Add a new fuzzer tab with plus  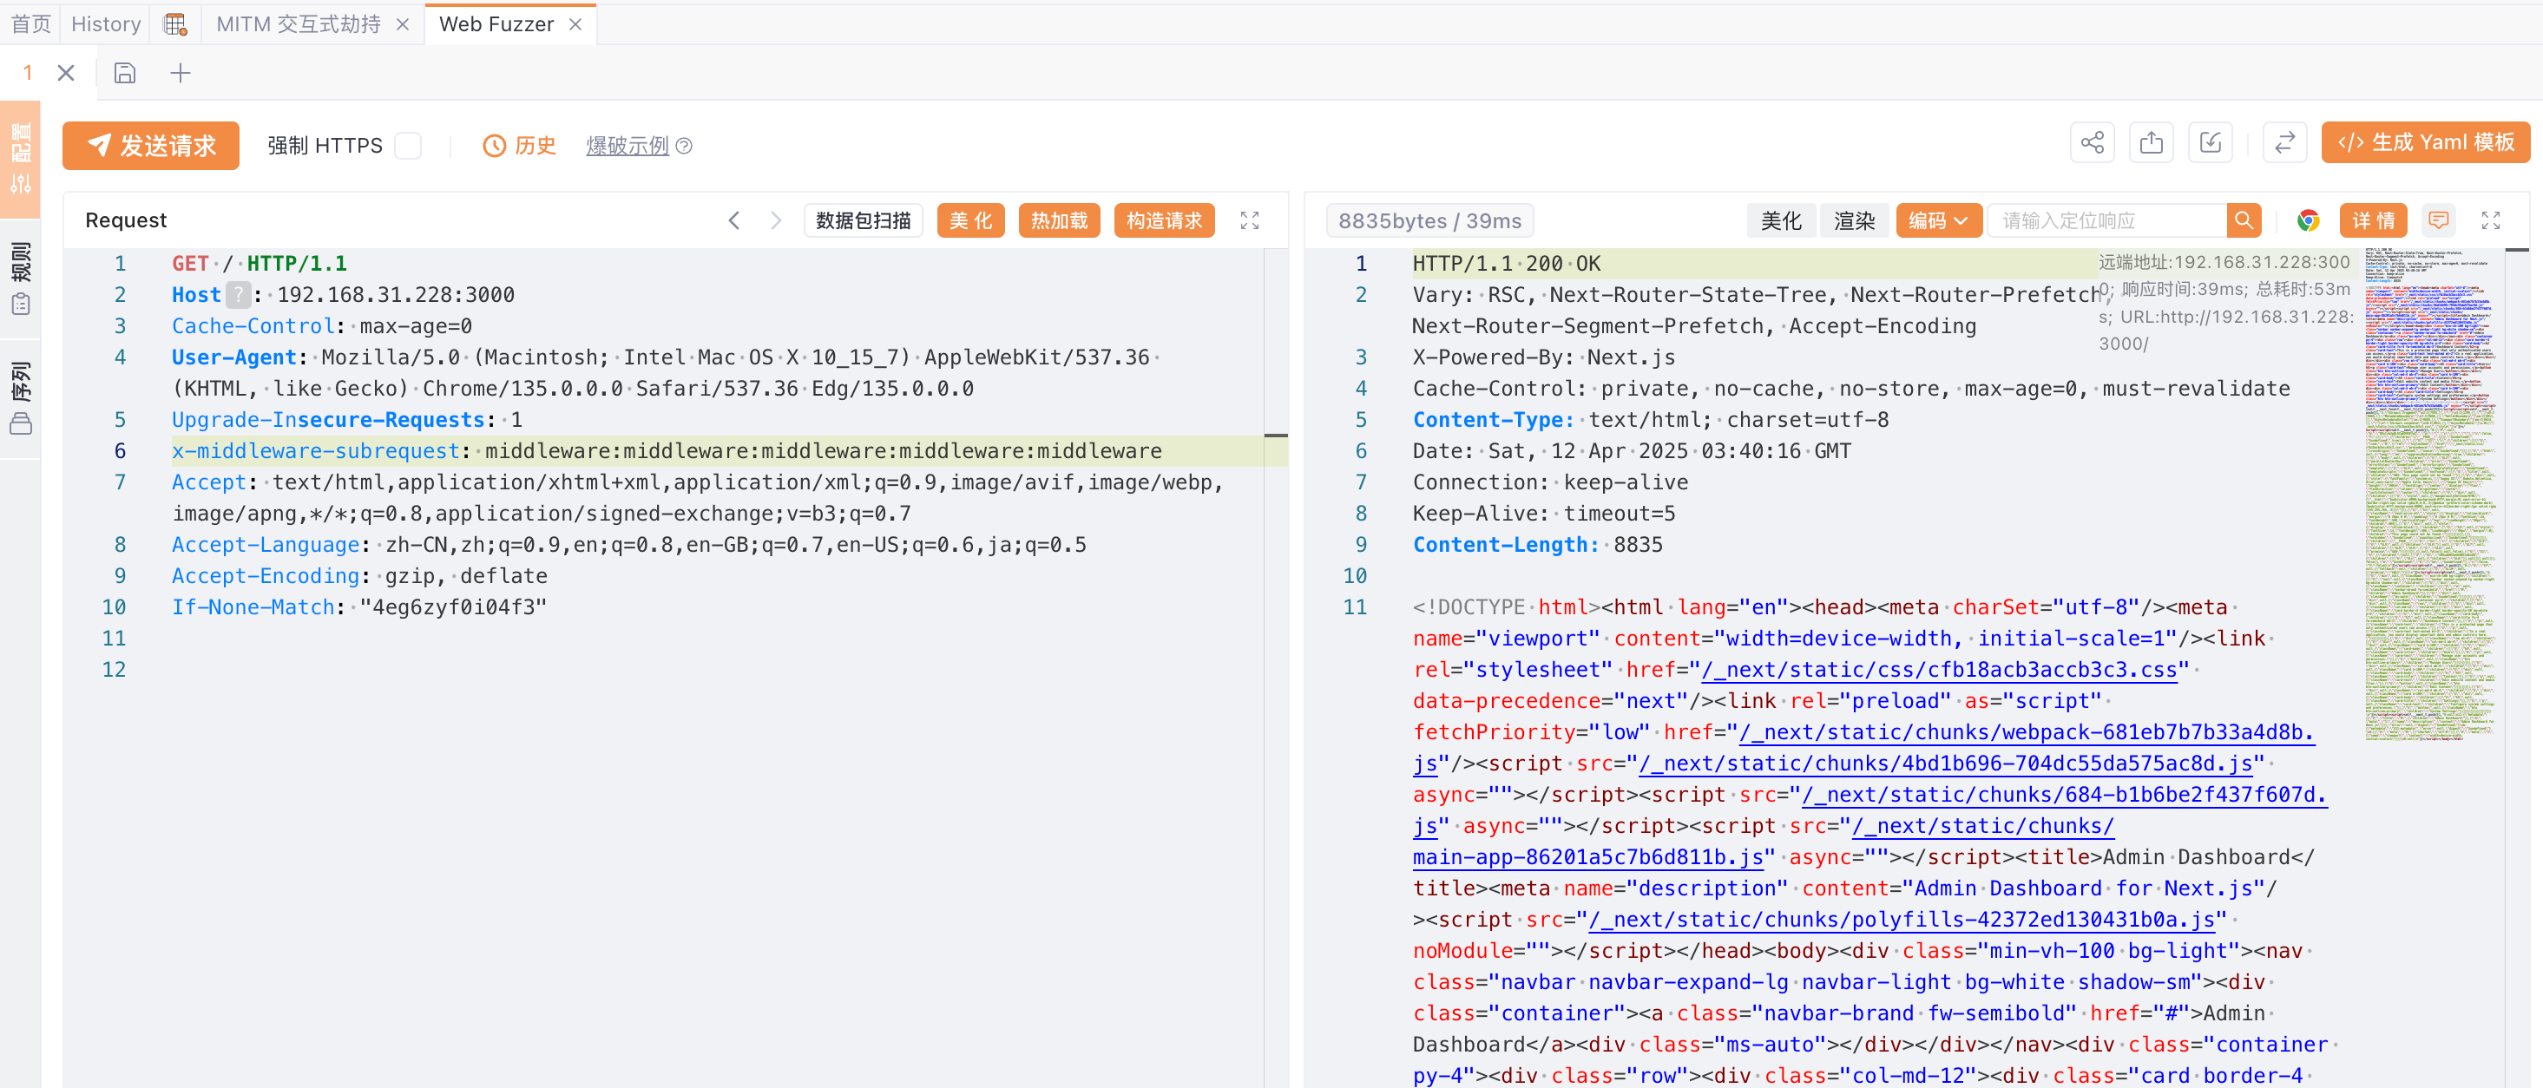(181, 72)
